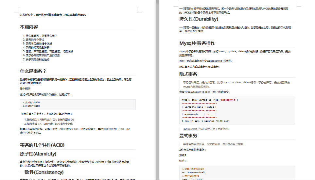The width and height of the screenshot is (315, 180).
Task: Click the heading "本篇内容"
Action: [29, 27]
